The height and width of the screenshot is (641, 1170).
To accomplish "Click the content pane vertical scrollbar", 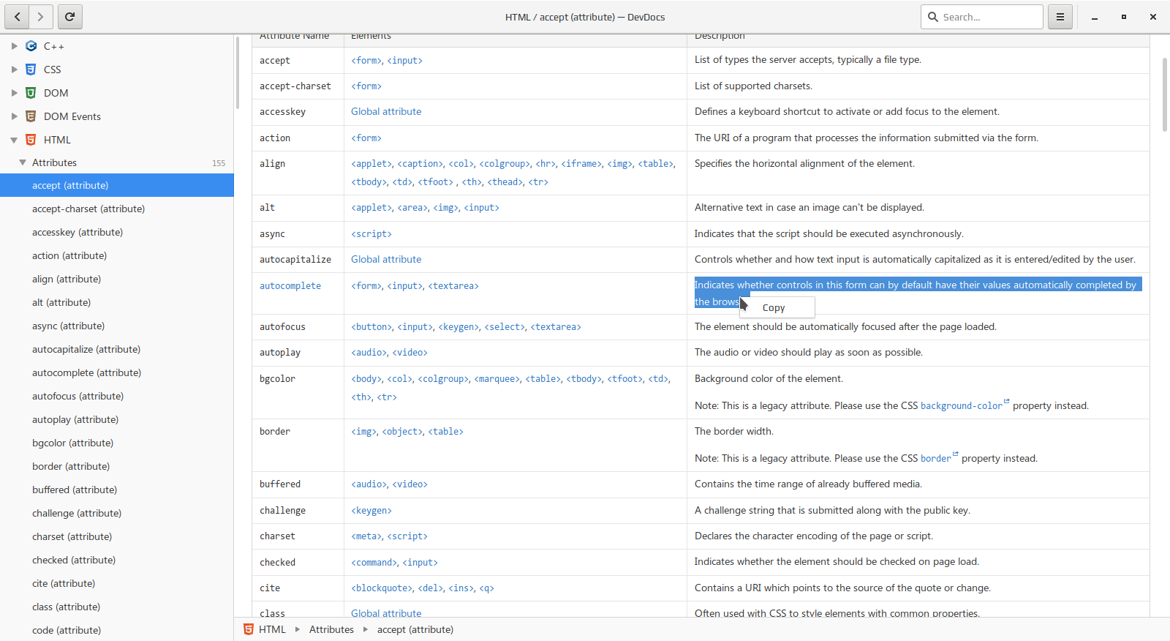I will coord(1165,94).
